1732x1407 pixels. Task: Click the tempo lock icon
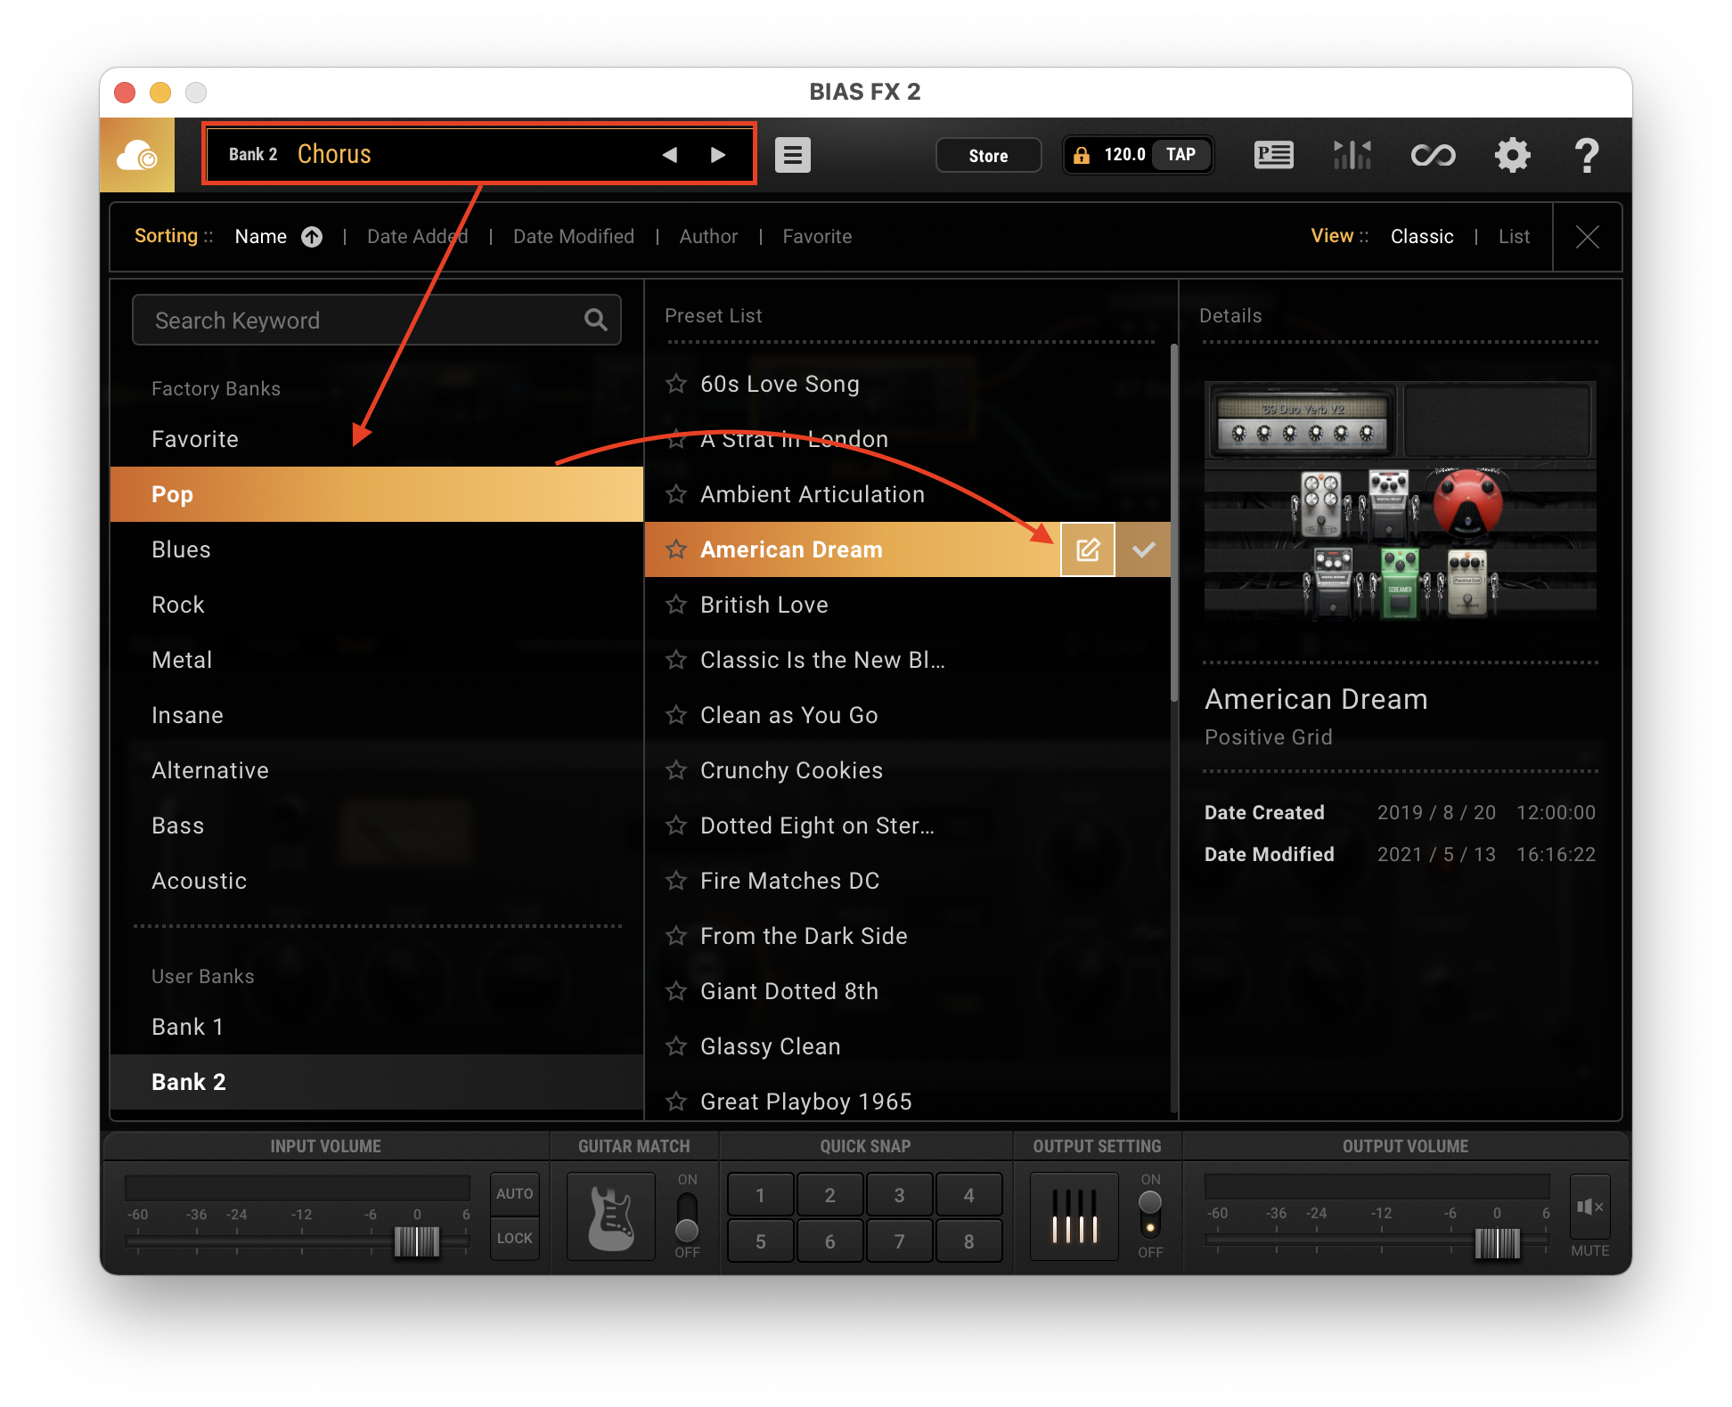click(x=1082, y=155)
